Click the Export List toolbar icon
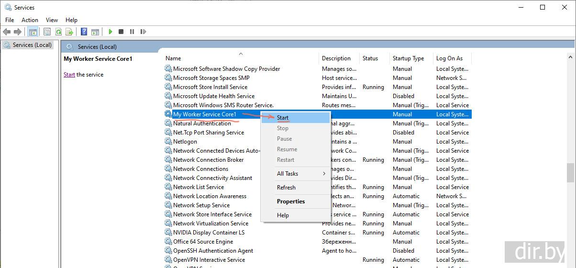The width and height of the screenshot is (576, 268). (69, 32)
